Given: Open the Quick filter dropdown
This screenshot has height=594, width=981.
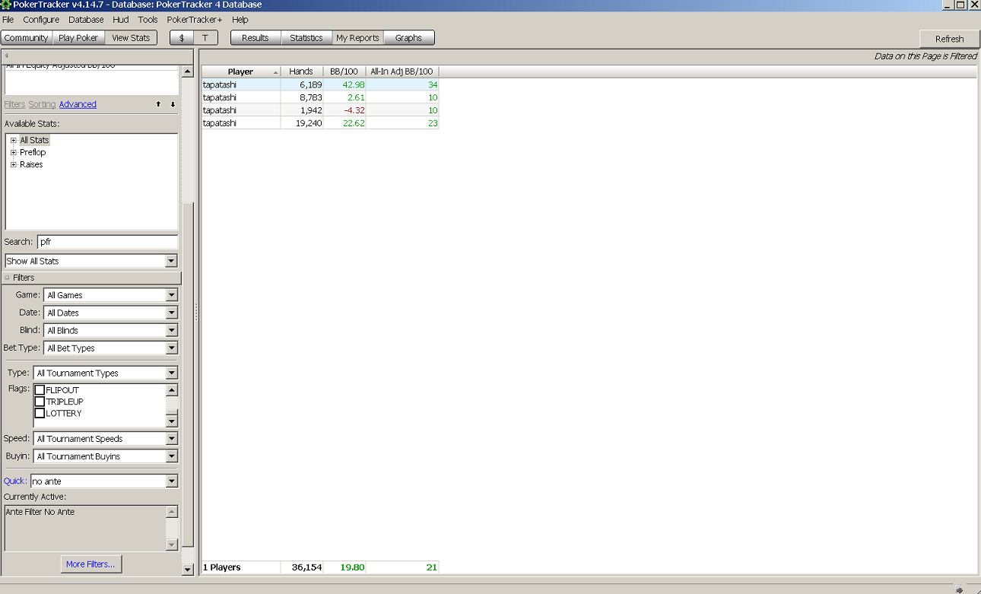Looking at the screenshot, I should pyautogui.click(x=171, y=481).
